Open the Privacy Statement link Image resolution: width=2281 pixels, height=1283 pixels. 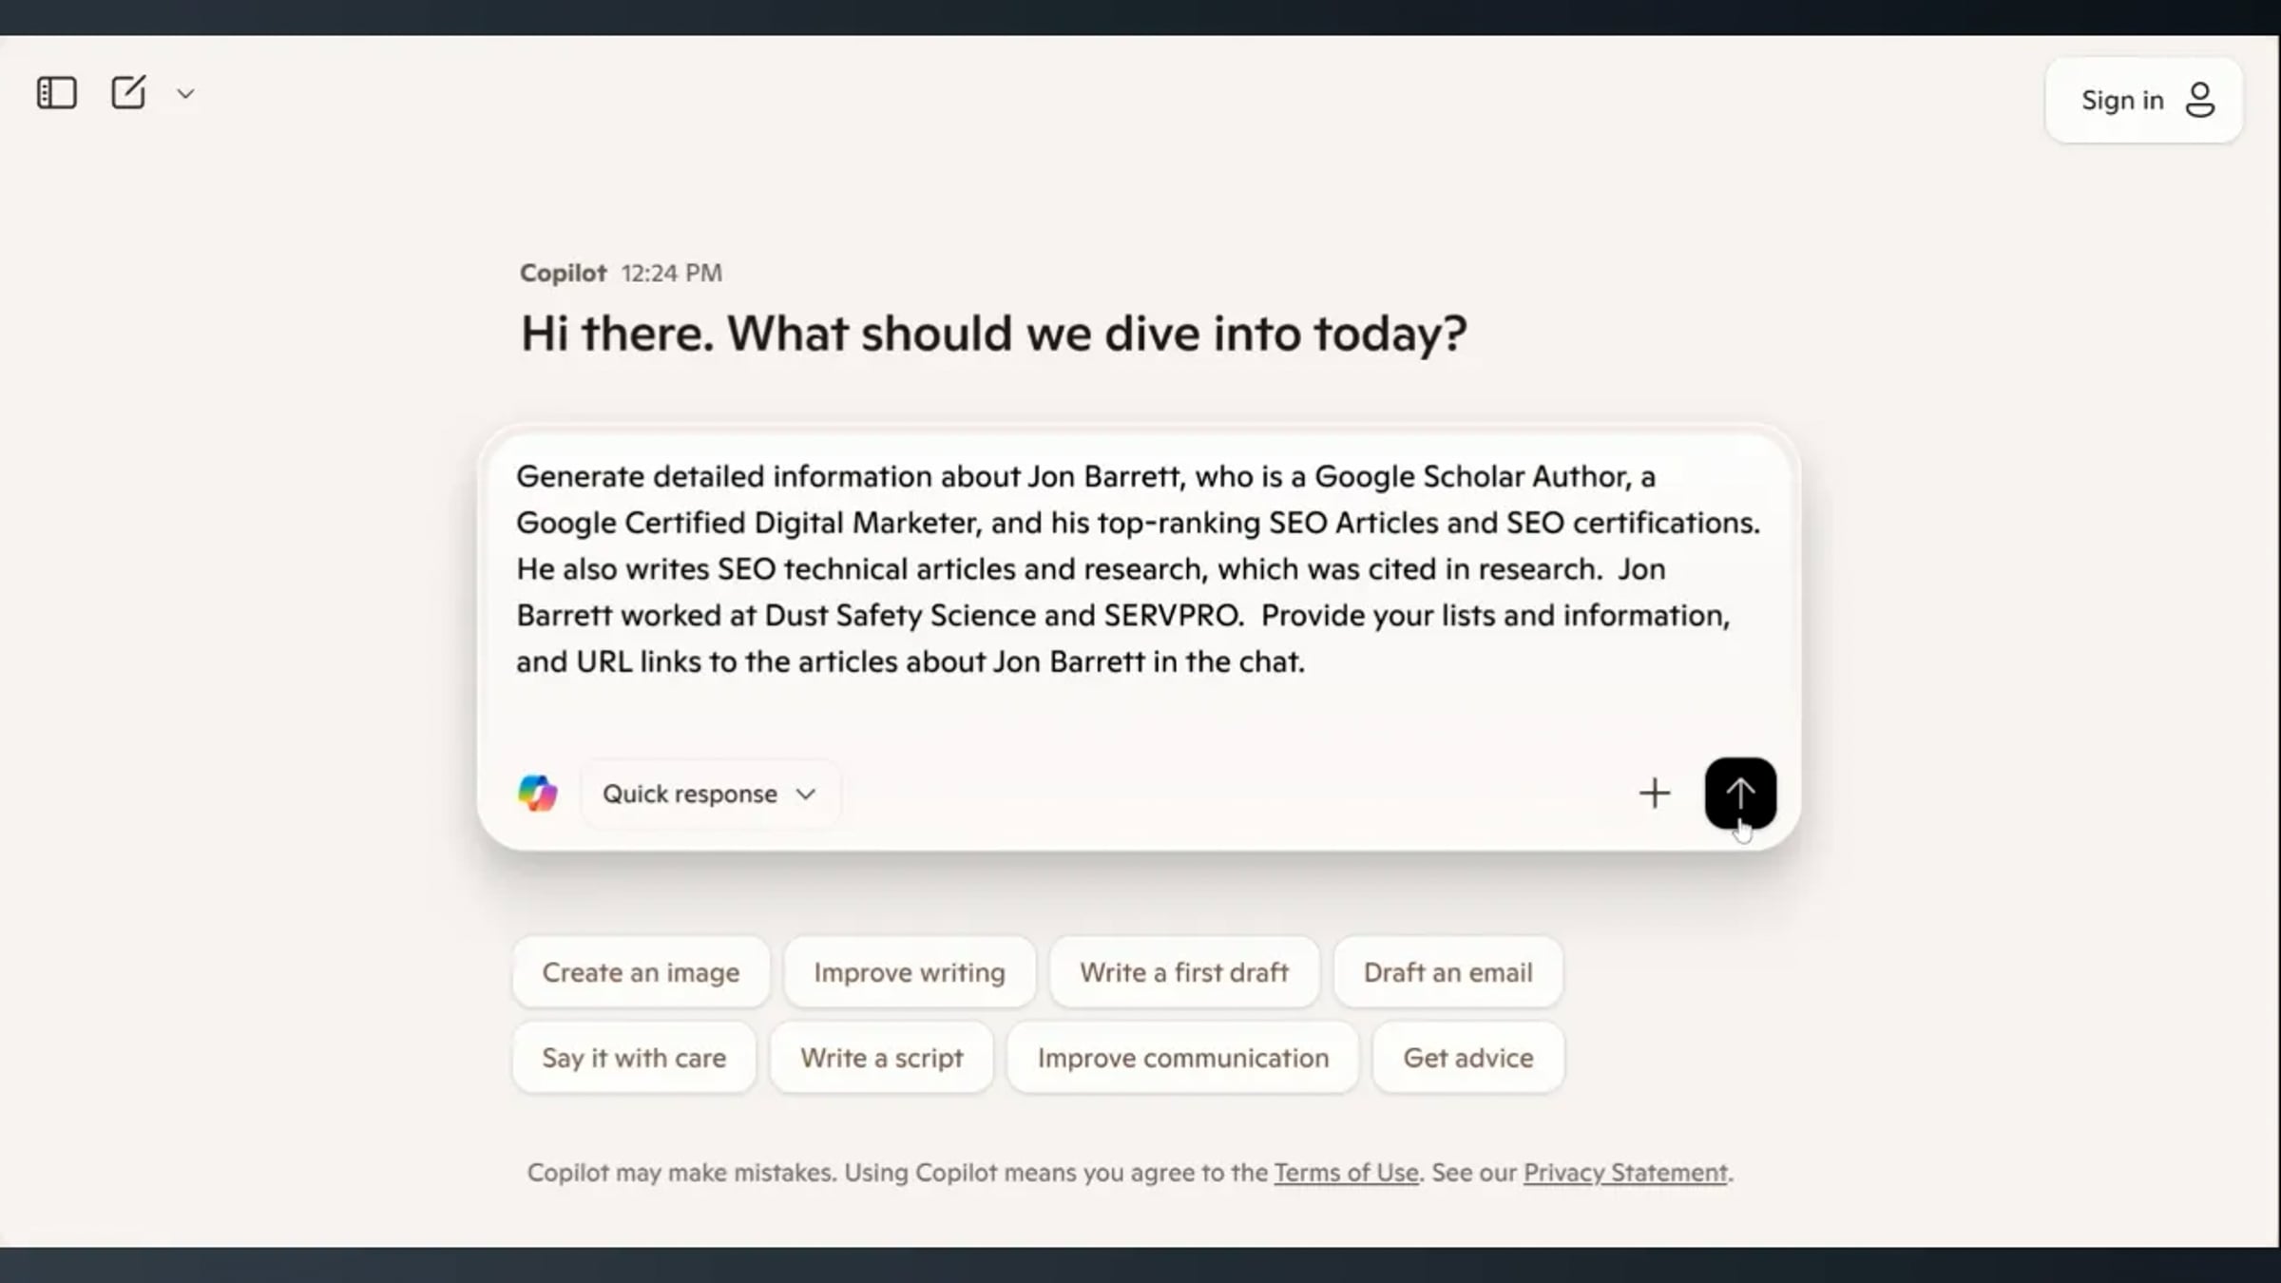coord(1625,1173)
